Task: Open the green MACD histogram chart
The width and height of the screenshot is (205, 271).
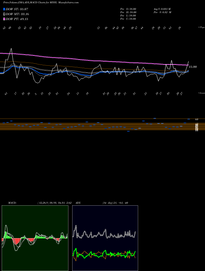Action: (35, 238)
